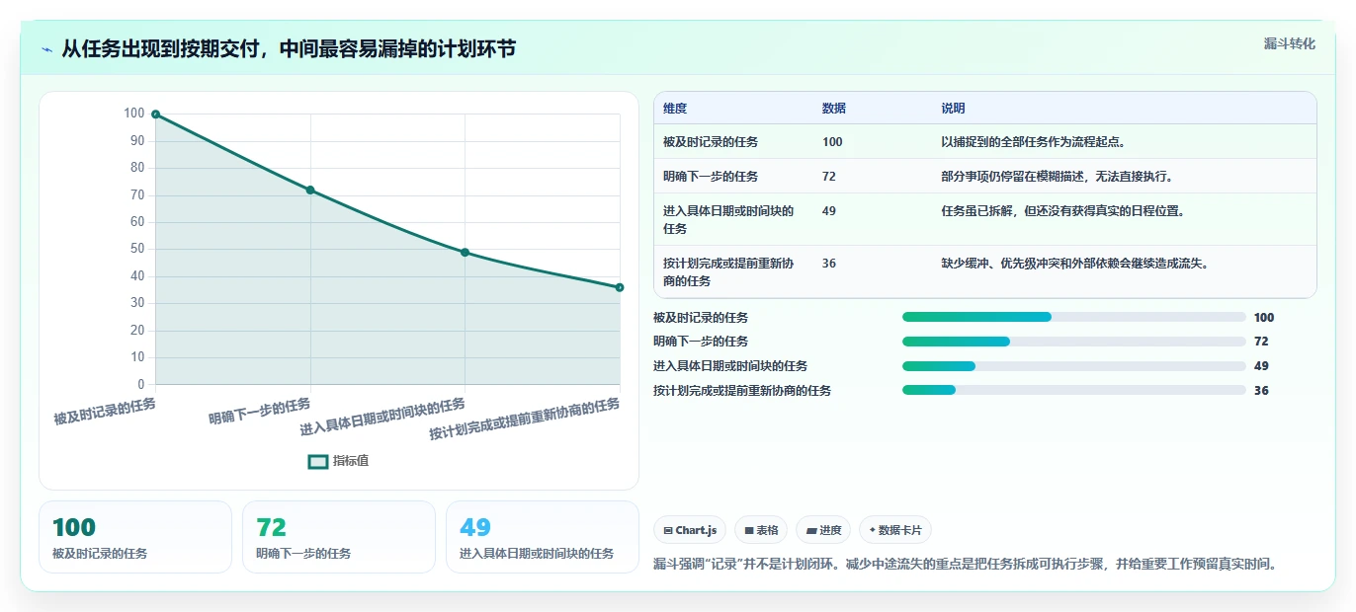1356x612 pixels.
Task: Click table value 49
Action: 829,211
